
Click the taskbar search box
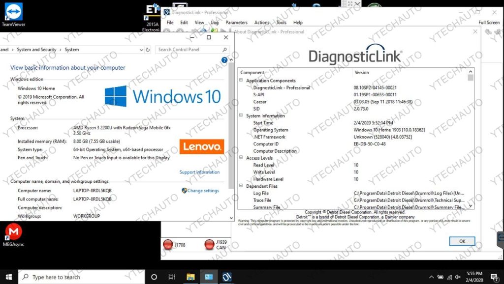[x=81, y=277]
